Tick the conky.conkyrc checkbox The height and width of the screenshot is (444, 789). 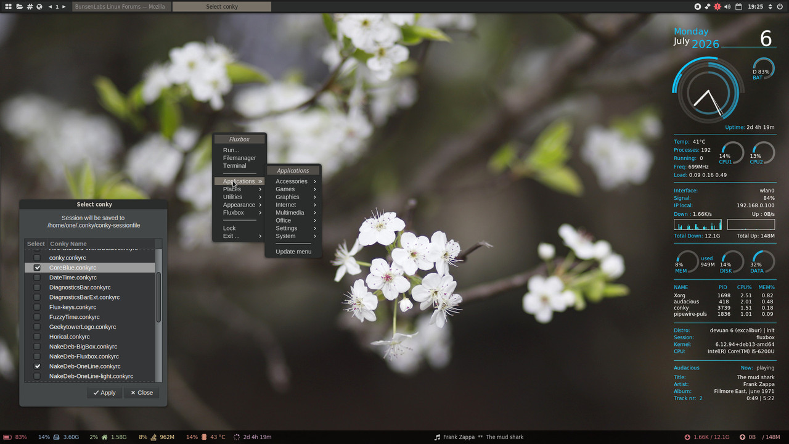(37, 258)
